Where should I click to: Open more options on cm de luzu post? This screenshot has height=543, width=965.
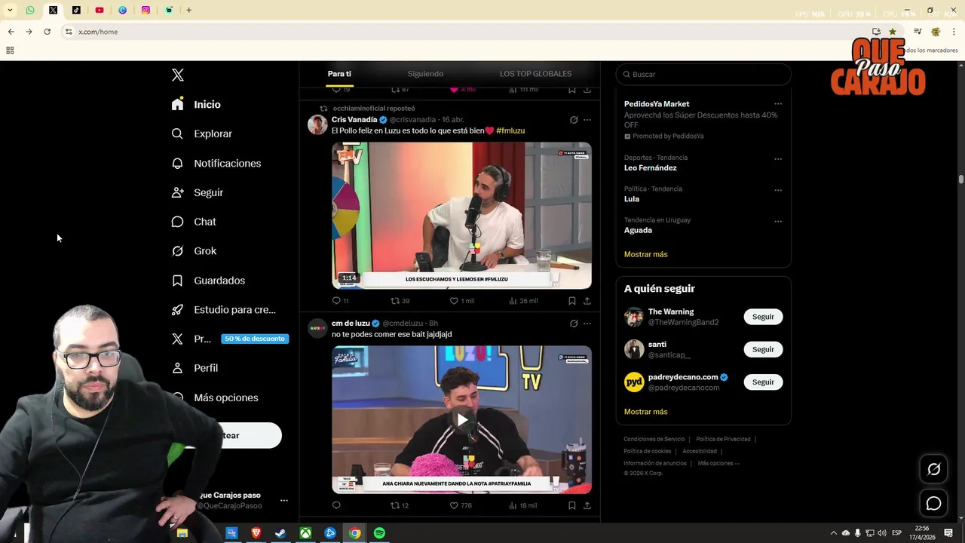coord(587,324)
